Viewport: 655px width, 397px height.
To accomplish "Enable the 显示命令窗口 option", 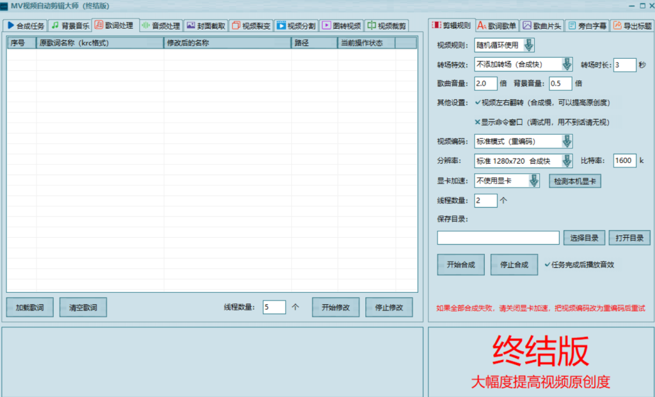I will (x=477, y=122).
